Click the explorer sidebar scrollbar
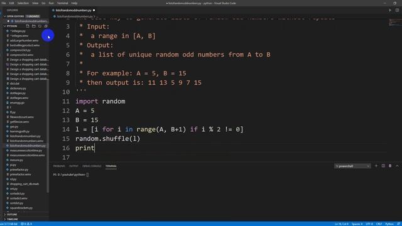 [x=48, y=136]
